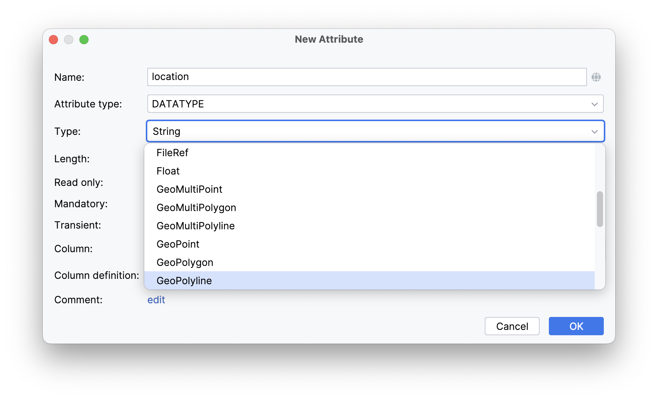Click the type list scrollbar thumb
Screen dimensions: 658x400
pyautogui.click(x=600, y=209)
